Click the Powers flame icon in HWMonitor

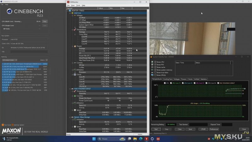point(75,46)
